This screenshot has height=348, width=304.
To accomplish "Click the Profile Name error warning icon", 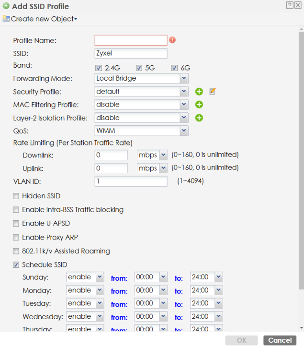I will click(x=172, y=40).
